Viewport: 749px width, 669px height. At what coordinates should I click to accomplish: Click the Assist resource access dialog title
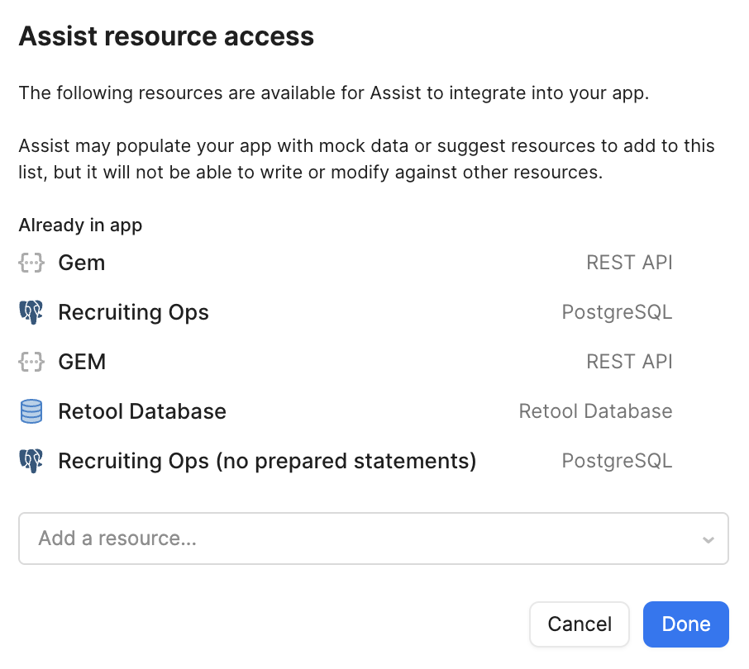point(166,36)
